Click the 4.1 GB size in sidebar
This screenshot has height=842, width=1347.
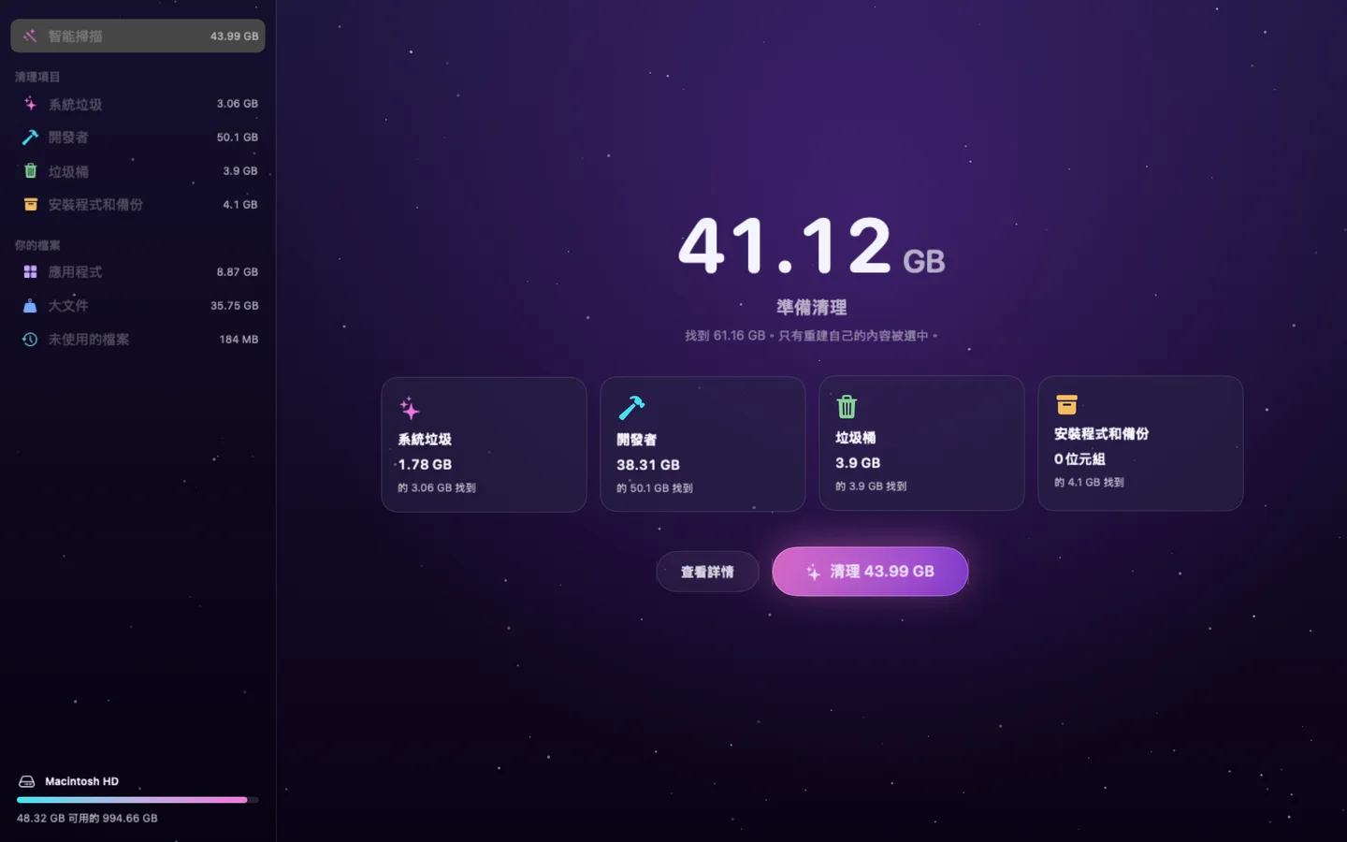point(240,205)
